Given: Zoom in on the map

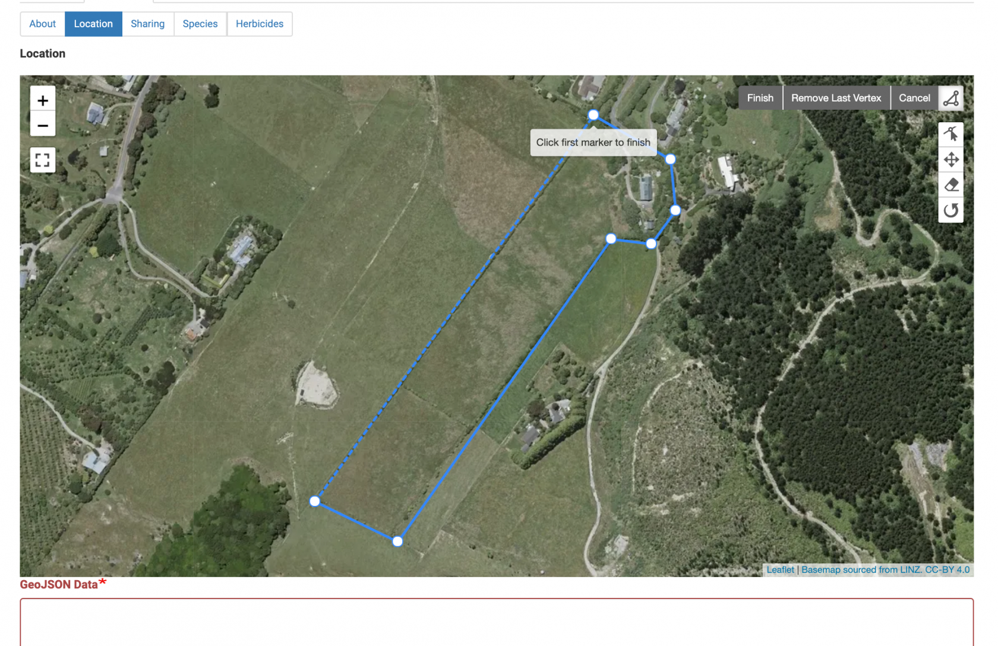Looking at the screenshot, I should pyautogui.click(x=43, y=100).
